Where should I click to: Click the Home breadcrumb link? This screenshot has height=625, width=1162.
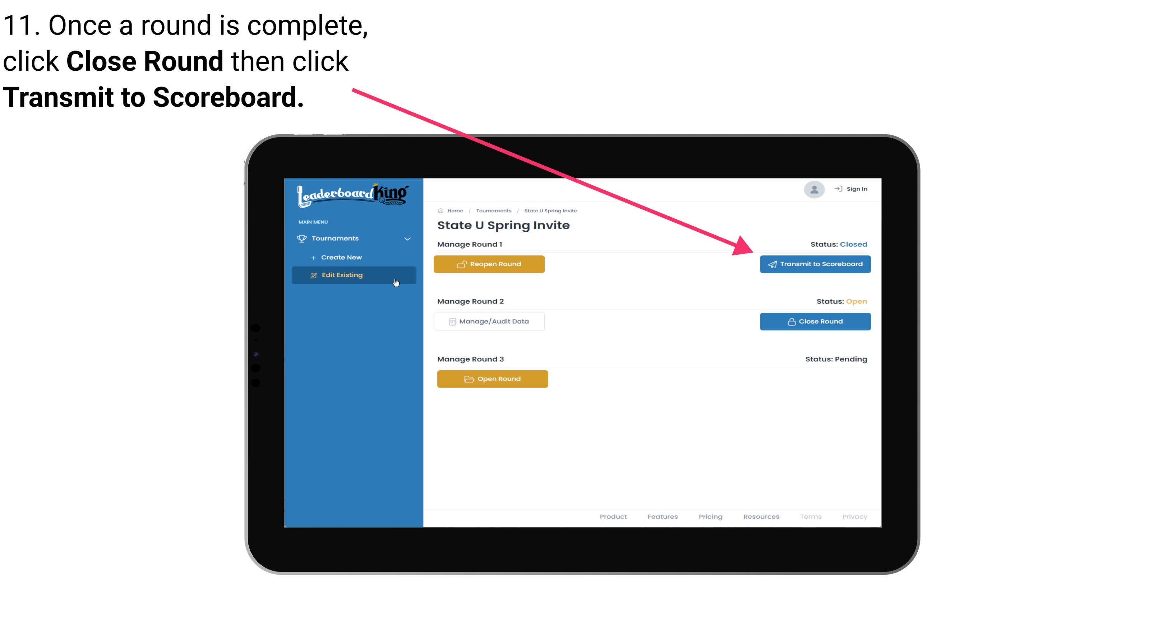[x=454, y=210]
